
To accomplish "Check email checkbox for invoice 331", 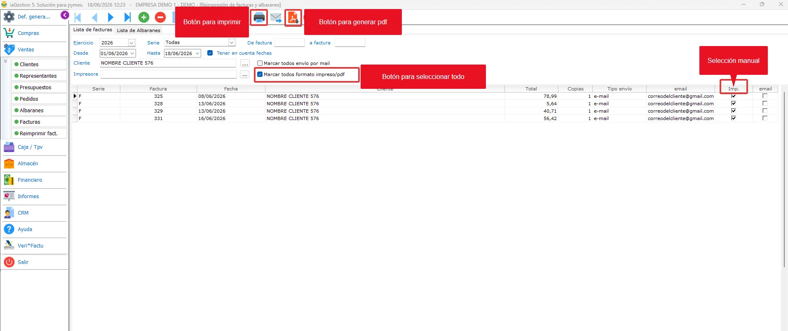I will (x=765, y=118).
